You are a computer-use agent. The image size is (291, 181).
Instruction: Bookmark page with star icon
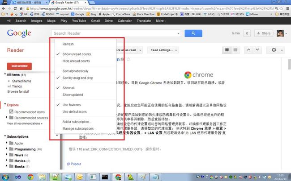click(281, 8)
